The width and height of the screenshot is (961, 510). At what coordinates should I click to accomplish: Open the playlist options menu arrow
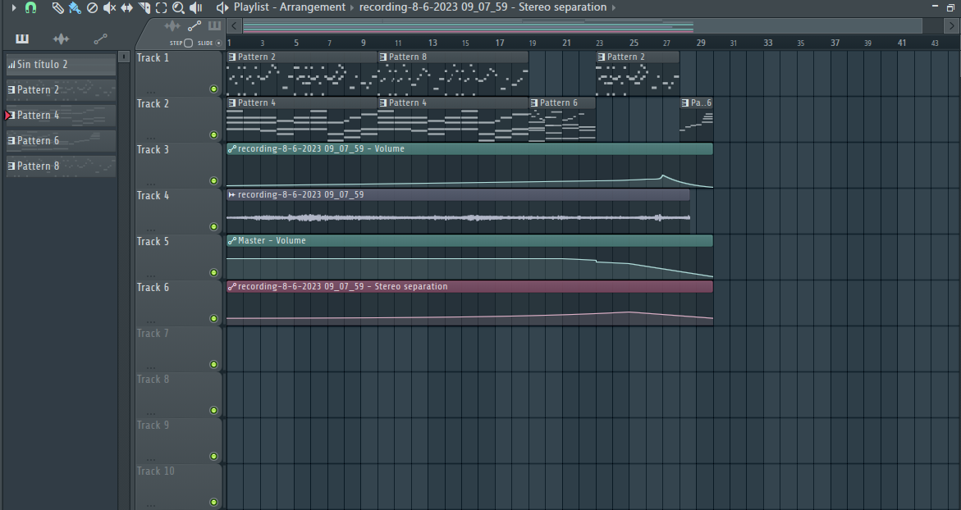pyautogui.click(x=14, y=7)
